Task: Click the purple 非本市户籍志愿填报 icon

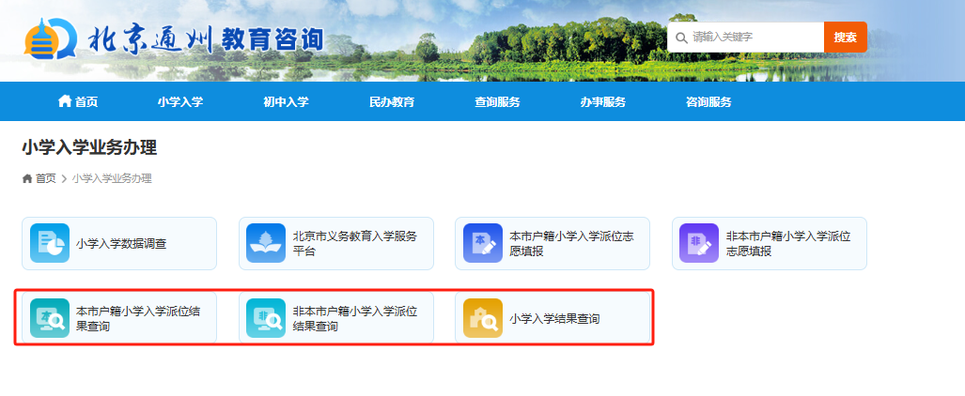Action: pyautogui.click(x=699, y=243)
